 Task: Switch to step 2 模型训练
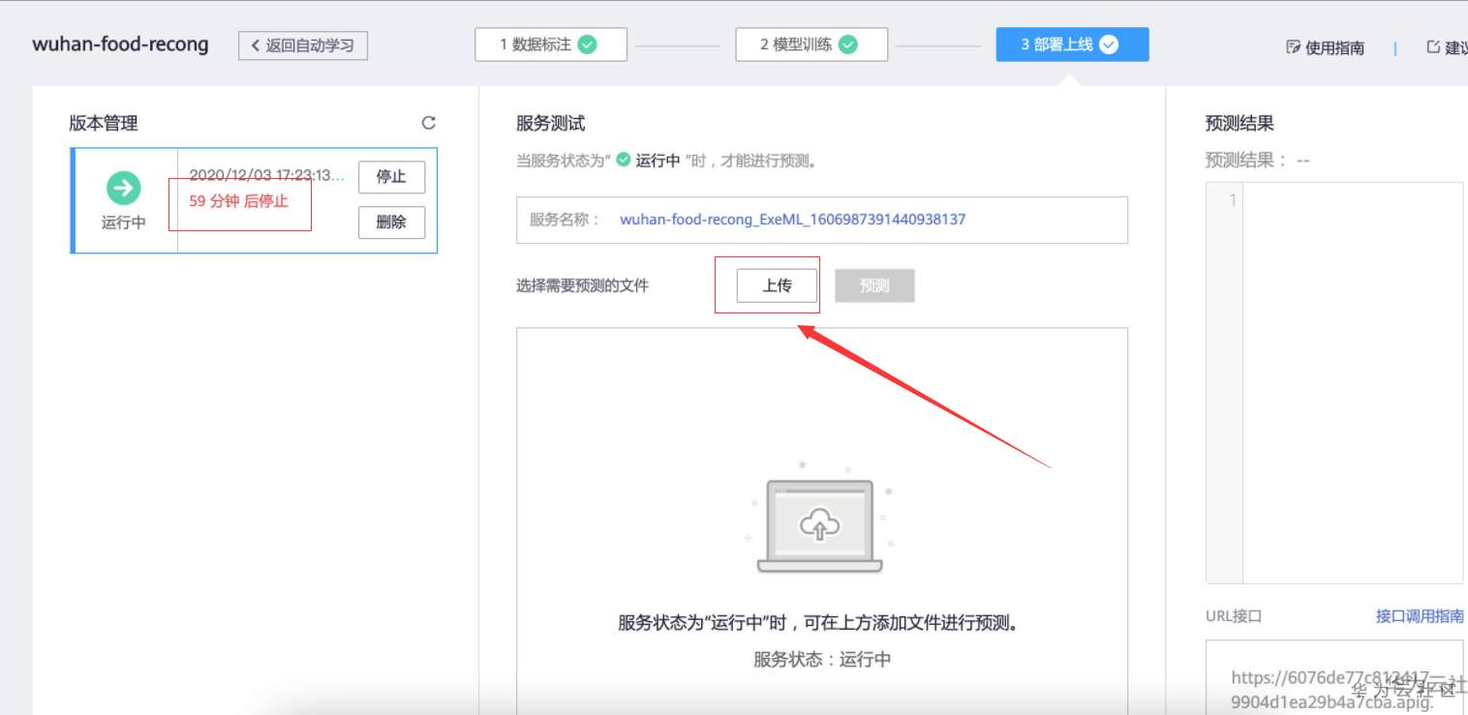click(x=811, y=45)
